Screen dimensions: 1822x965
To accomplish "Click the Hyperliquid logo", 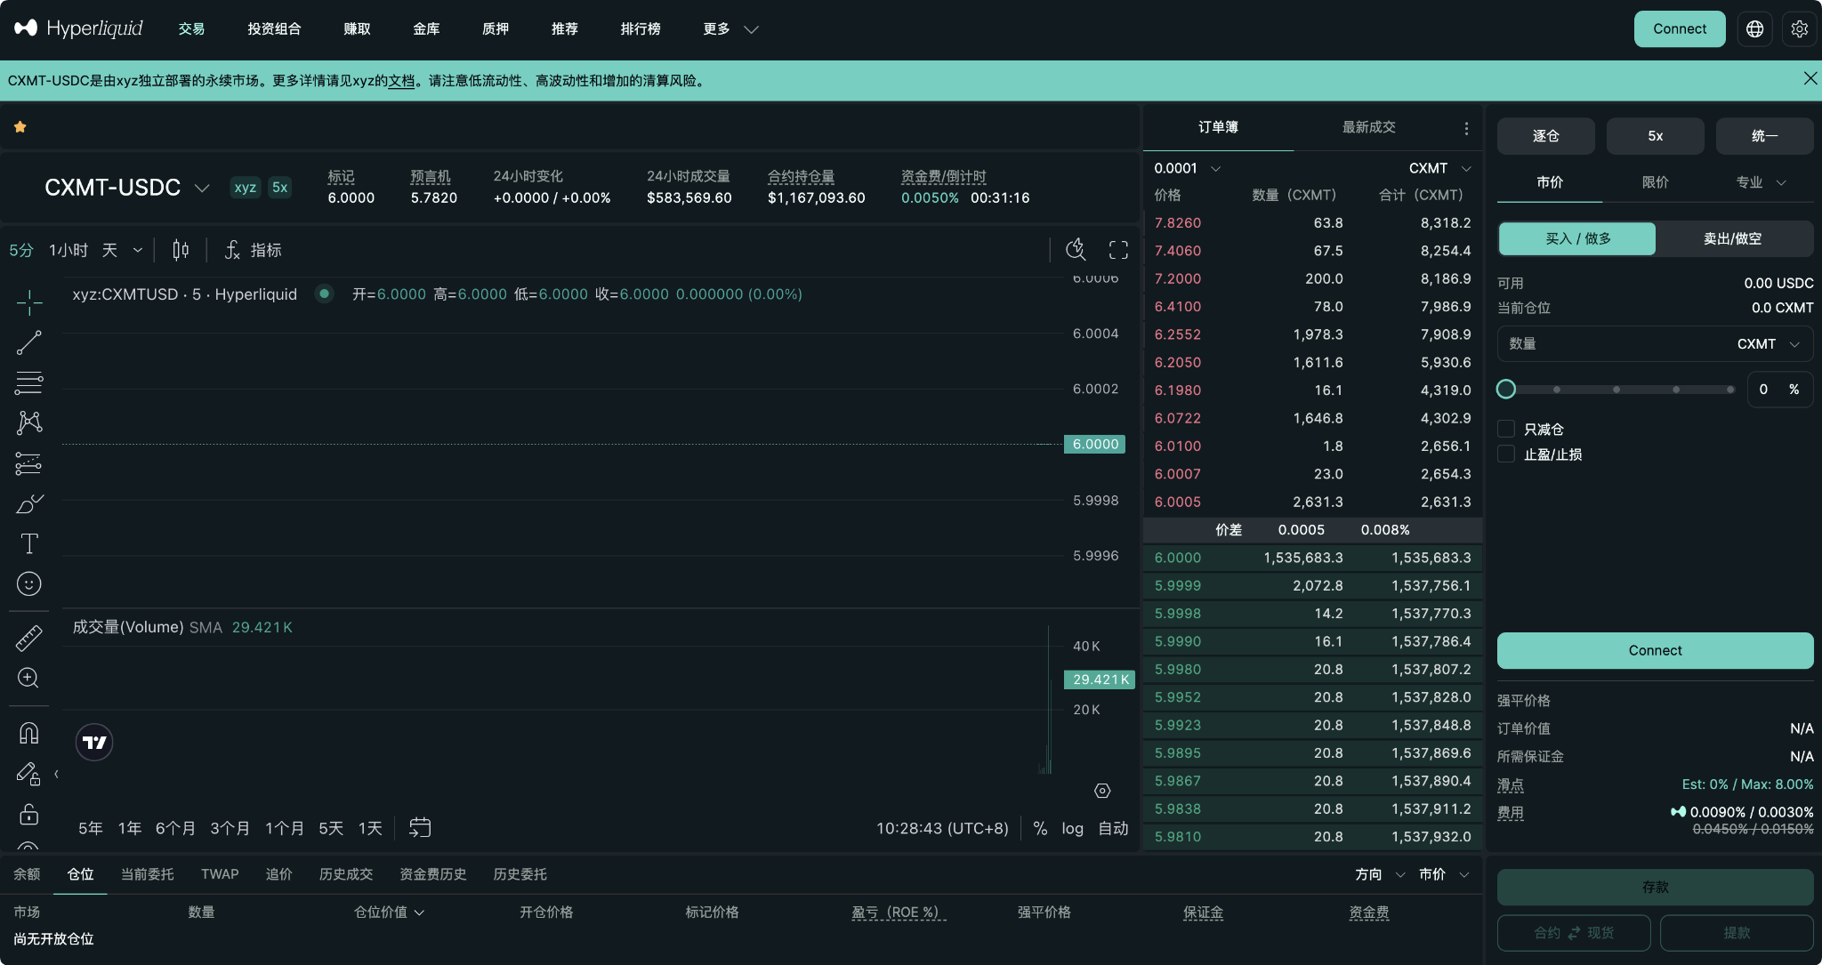I will 78,28.
